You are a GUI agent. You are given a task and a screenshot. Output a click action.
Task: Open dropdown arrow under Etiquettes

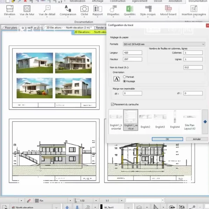point(113,17)
